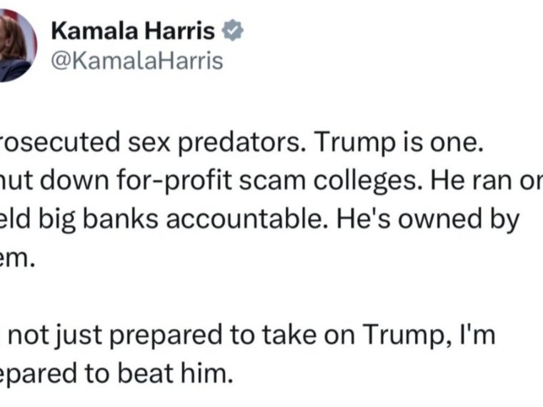The image size is (543, 407).
Task: Click the line mentioning sex predators
Action: pos(241,143)
